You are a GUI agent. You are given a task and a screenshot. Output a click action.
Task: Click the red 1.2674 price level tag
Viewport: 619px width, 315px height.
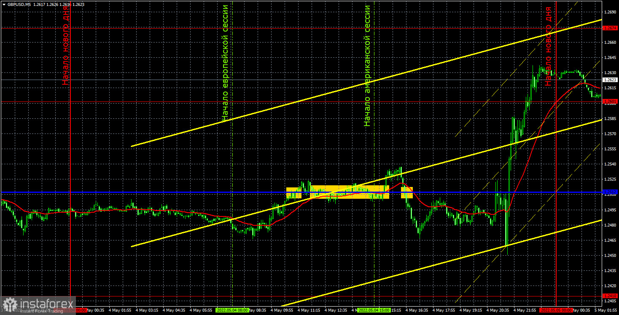click(x=610, y=28)
